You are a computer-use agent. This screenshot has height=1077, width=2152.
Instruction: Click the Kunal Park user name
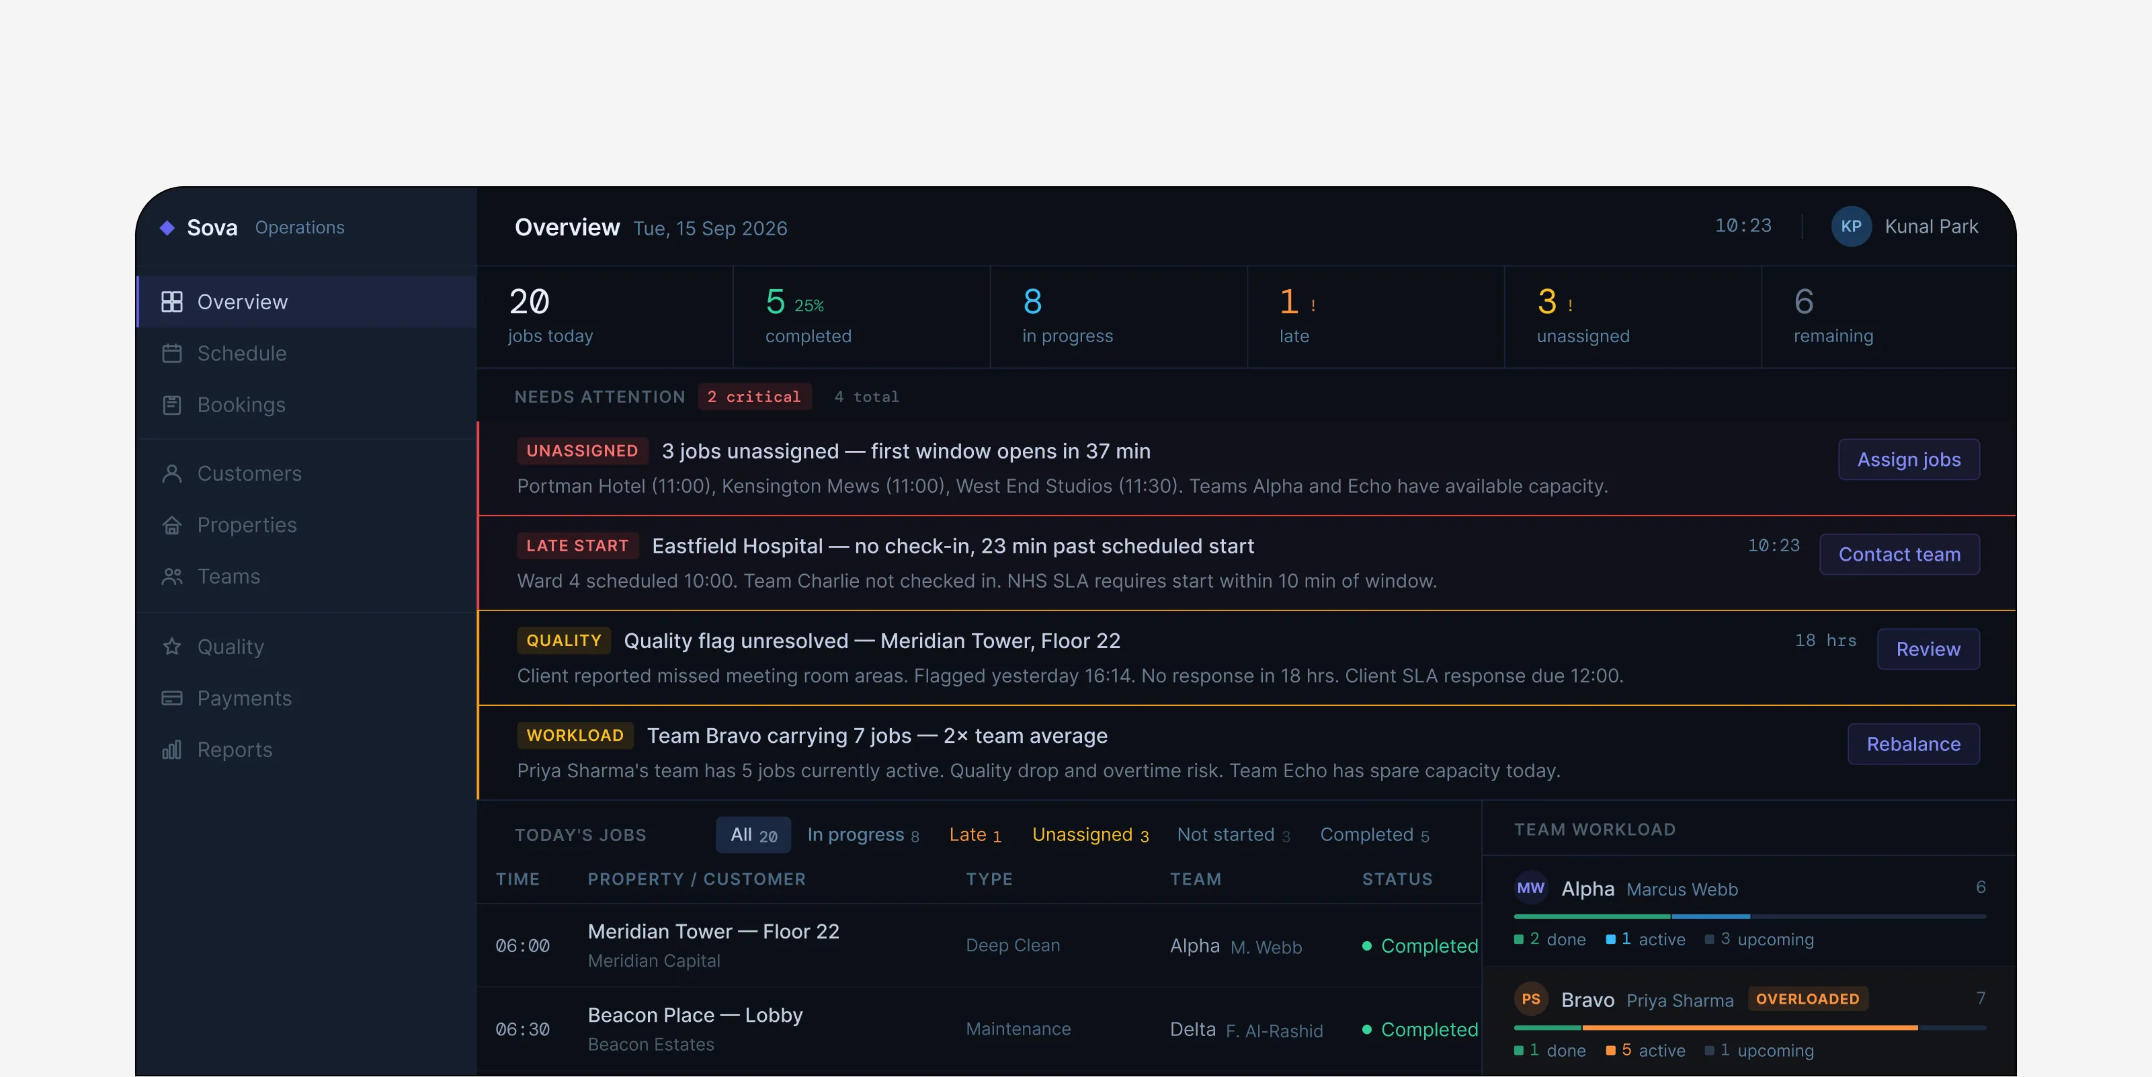[1931, 227]
